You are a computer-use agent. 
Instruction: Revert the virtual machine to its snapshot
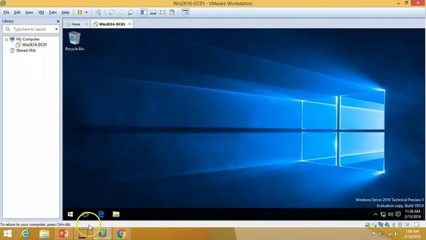121,12
